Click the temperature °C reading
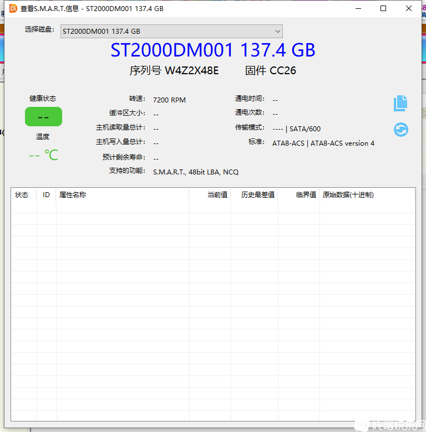This screenshot has height=432, width=426. click(43, 155)
